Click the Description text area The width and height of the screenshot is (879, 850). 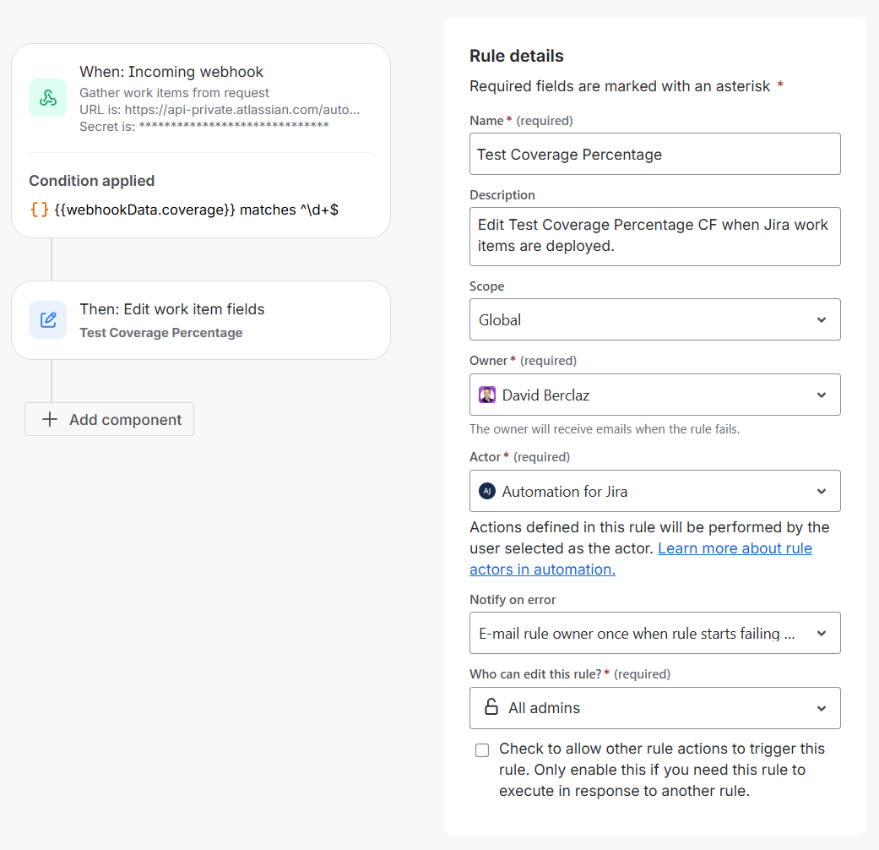654,236
